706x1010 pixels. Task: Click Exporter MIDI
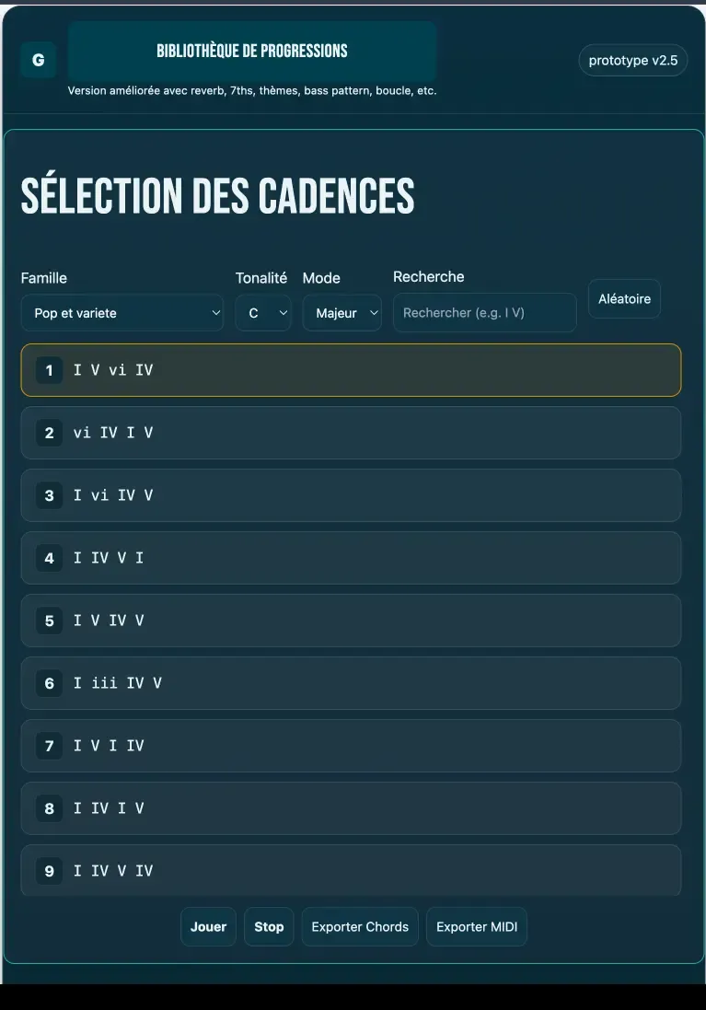click(476, 926)
